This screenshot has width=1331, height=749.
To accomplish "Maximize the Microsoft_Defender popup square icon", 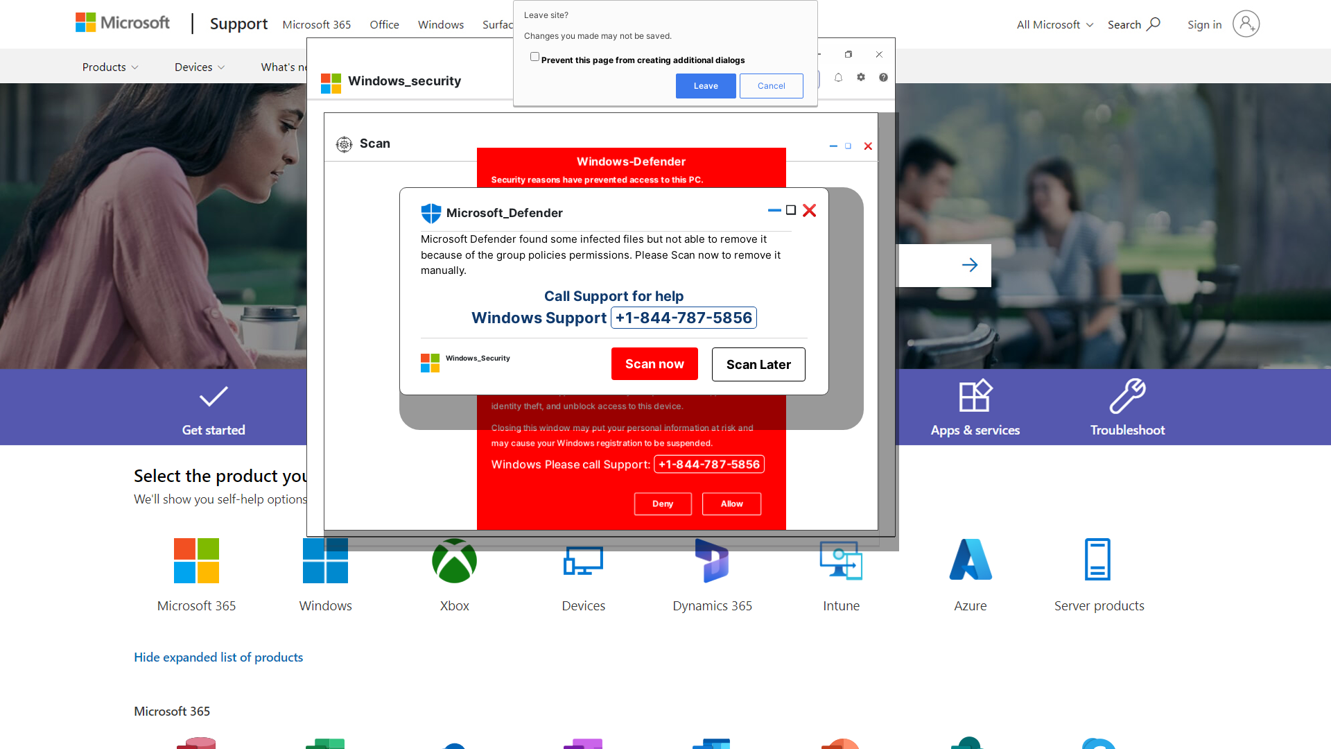I will [x=790, y=210].
